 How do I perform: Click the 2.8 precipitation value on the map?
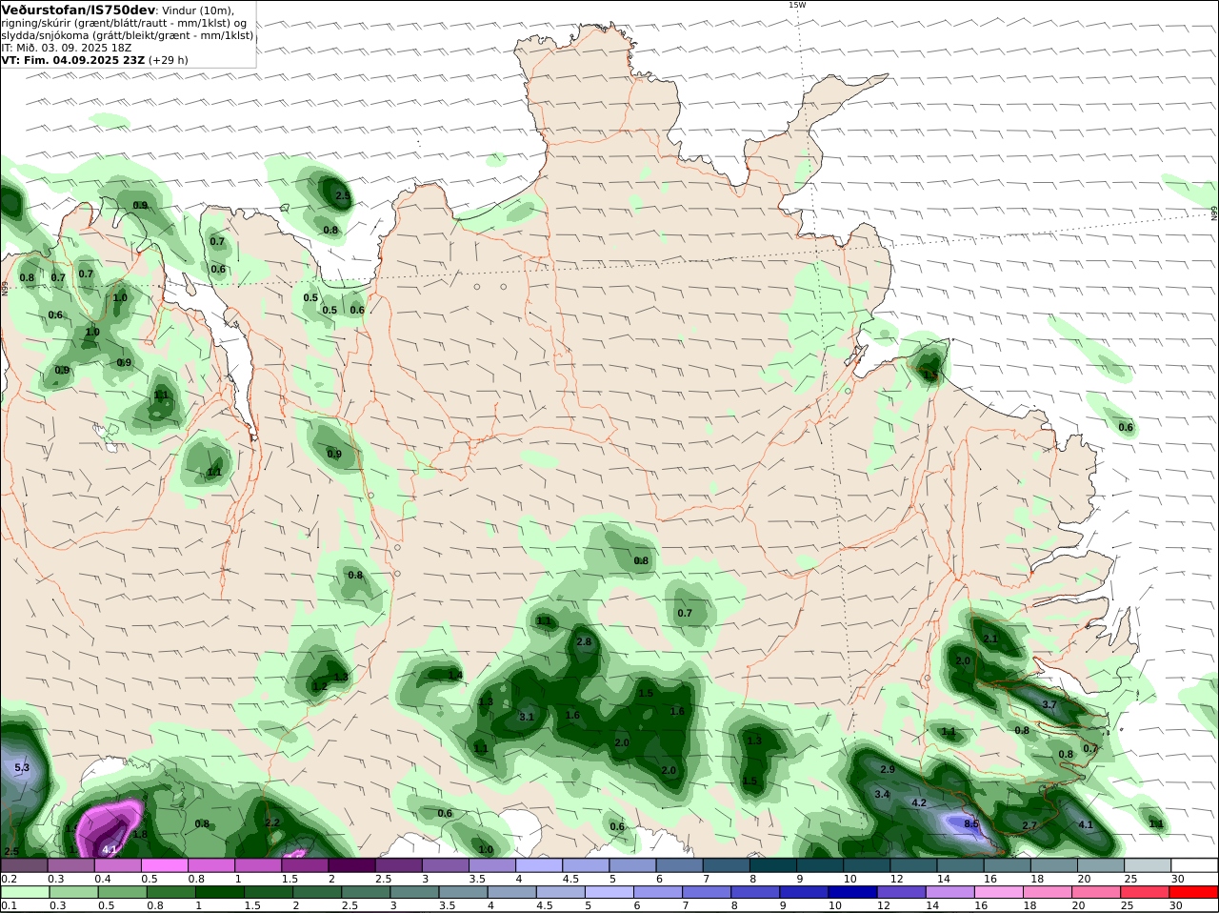click(x=584, y=642)
